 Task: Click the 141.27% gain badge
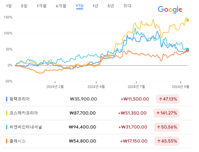coord(166,113)
